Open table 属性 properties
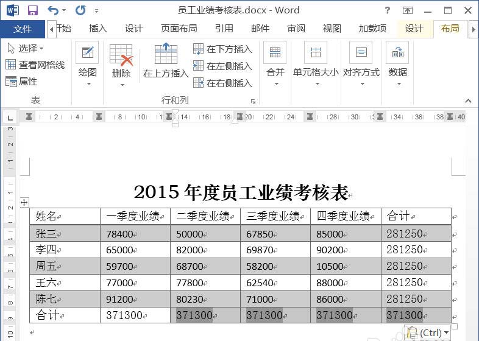The width and height of the screenshot is (479, 341). coord(21,82)
